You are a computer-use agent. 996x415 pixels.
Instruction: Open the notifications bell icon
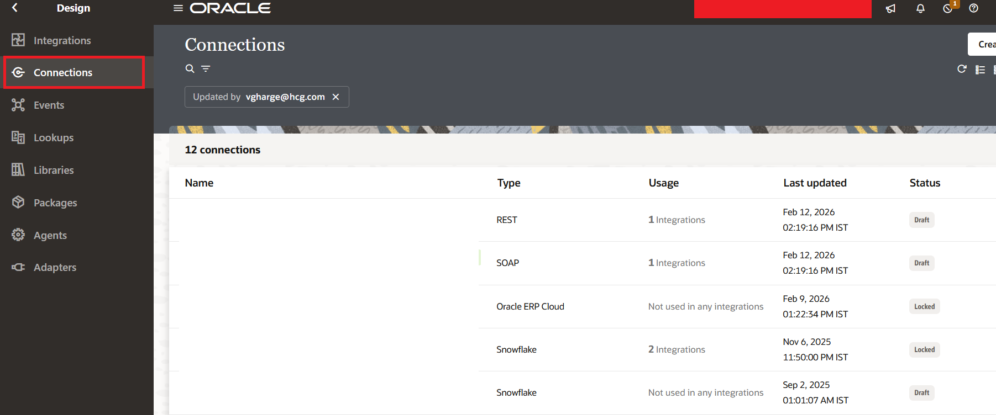coord(920,8)
